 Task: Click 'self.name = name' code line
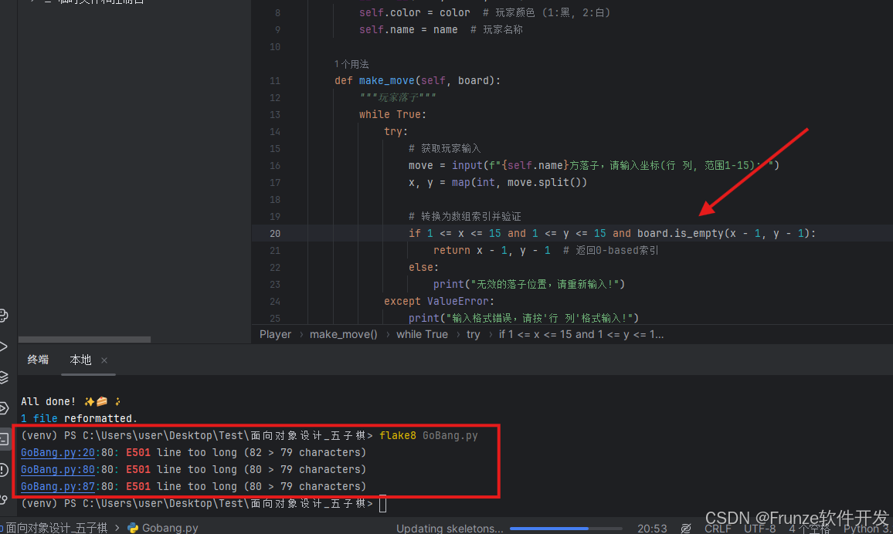click(x=409, y=29)
